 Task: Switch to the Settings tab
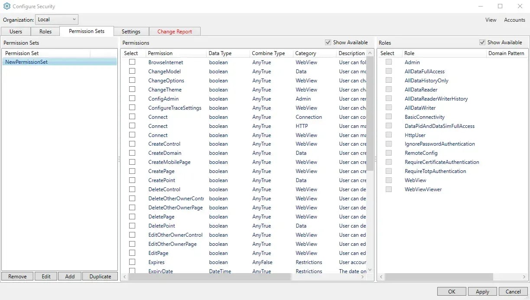pyautogui.click(x=131, y=31)
